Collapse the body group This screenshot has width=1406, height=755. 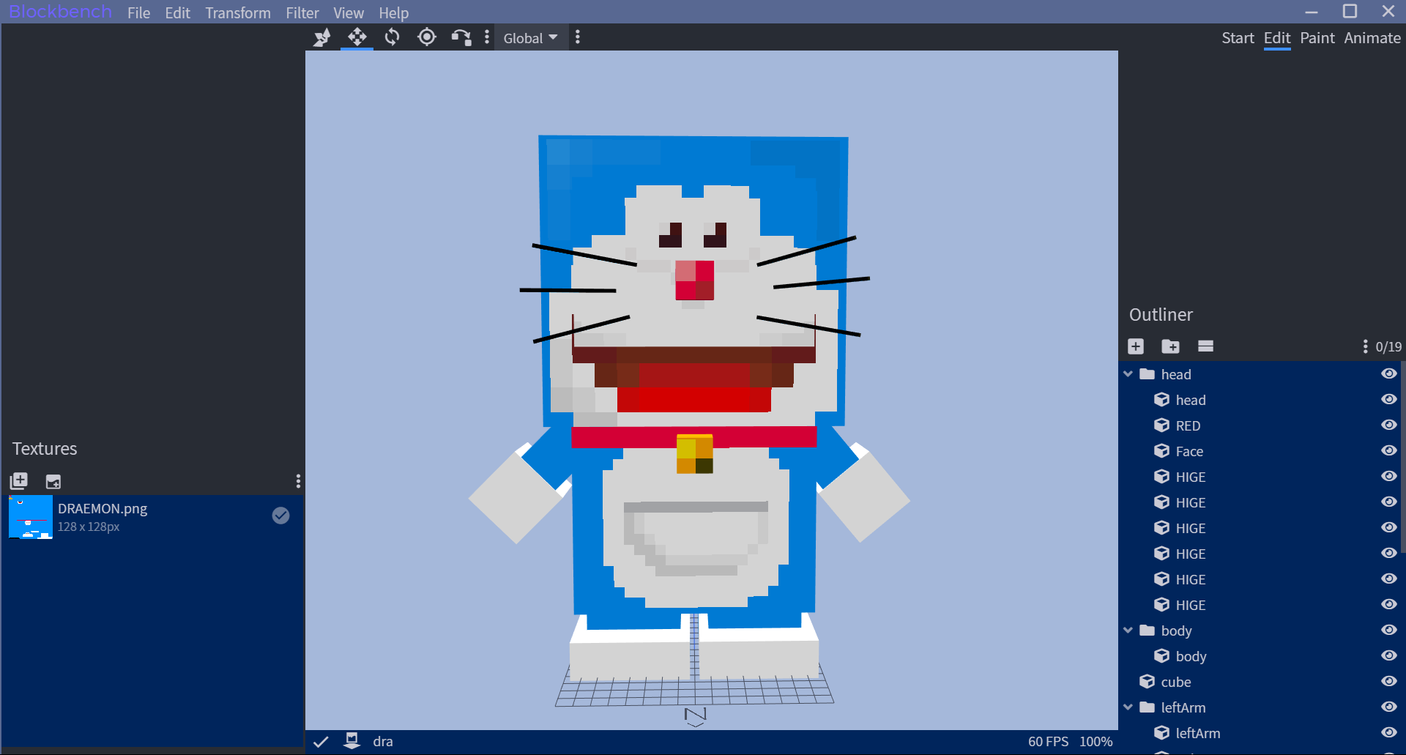(1128, 631)
